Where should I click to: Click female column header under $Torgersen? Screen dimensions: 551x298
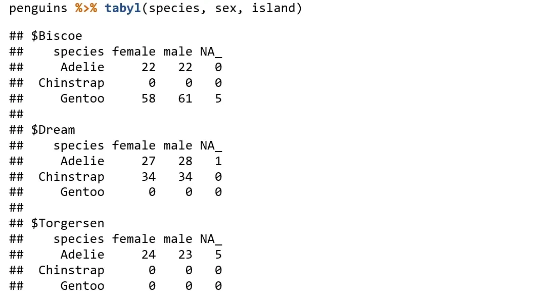point(133,239)
